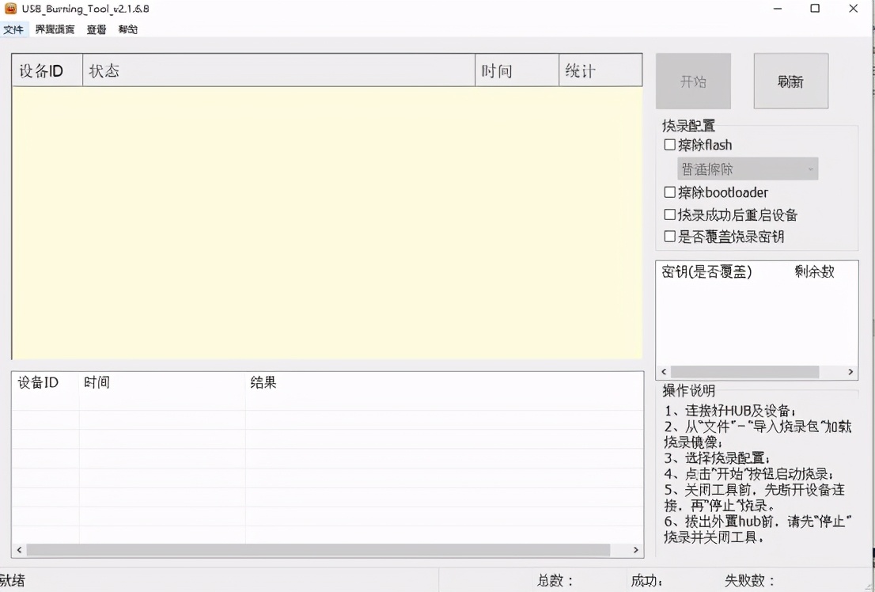Open the 文件 (File) menu

pyautogui.click(x=13, y=29)
